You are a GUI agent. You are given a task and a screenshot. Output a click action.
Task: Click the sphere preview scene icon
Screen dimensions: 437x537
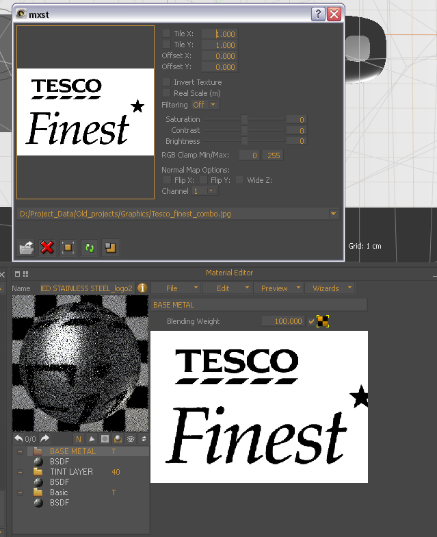(118, 439)
